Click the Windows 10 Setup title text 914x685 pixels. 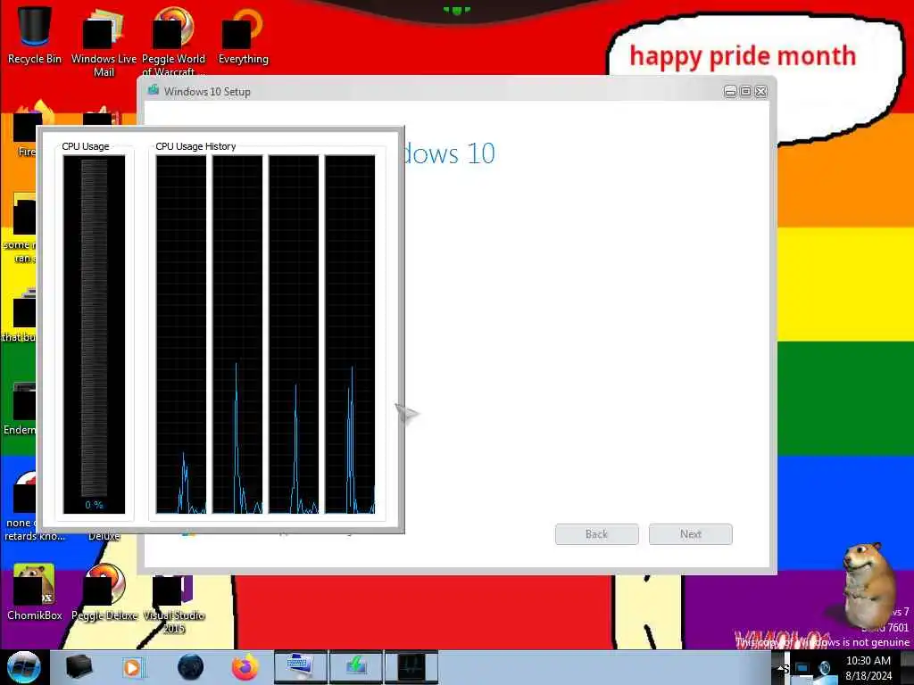207,92
